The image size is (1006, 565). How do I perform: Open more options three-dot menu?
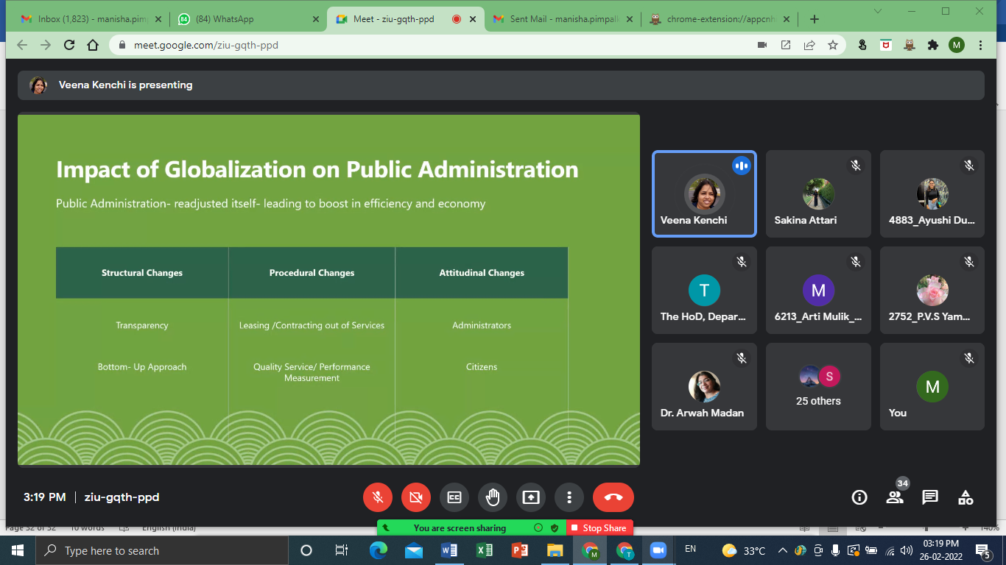(569, 497)
